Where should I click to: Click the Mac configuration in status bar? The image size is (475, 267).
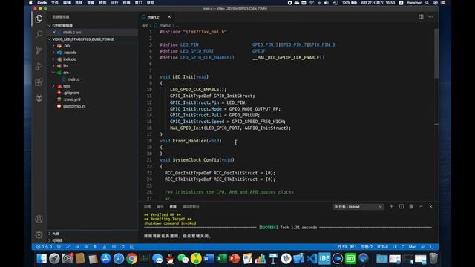click(x=413, y=247)
